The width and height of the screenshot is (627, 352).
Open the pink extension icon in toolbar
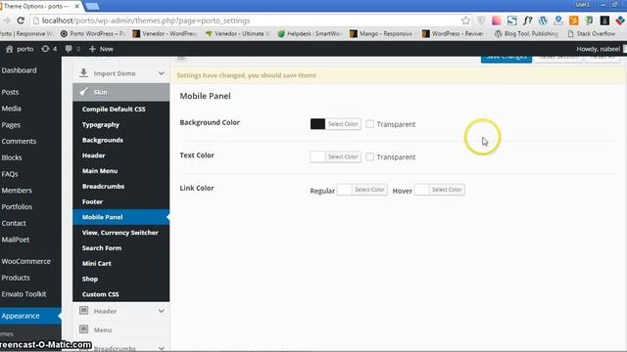[x=497, y=21]
